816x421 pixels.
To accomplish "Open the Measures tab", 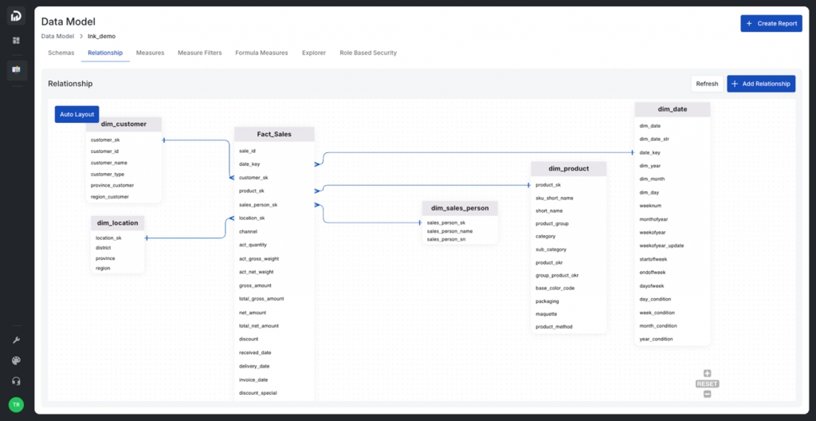I will tap(150, 53).
